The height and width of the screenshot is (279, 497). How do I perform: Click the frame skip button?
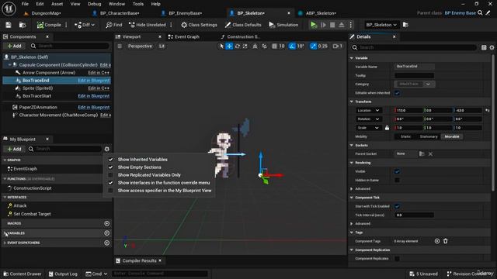click(323, 25)
